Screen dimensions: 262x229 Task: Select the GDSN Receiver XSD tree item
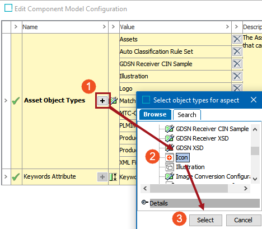(x=202, y=138)
